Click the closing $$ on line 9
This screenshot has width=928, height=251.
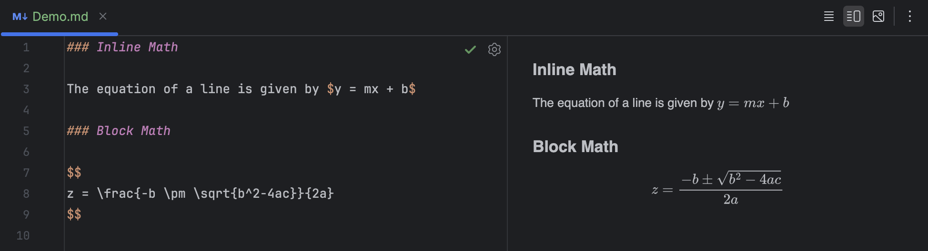tap(74, 214)
